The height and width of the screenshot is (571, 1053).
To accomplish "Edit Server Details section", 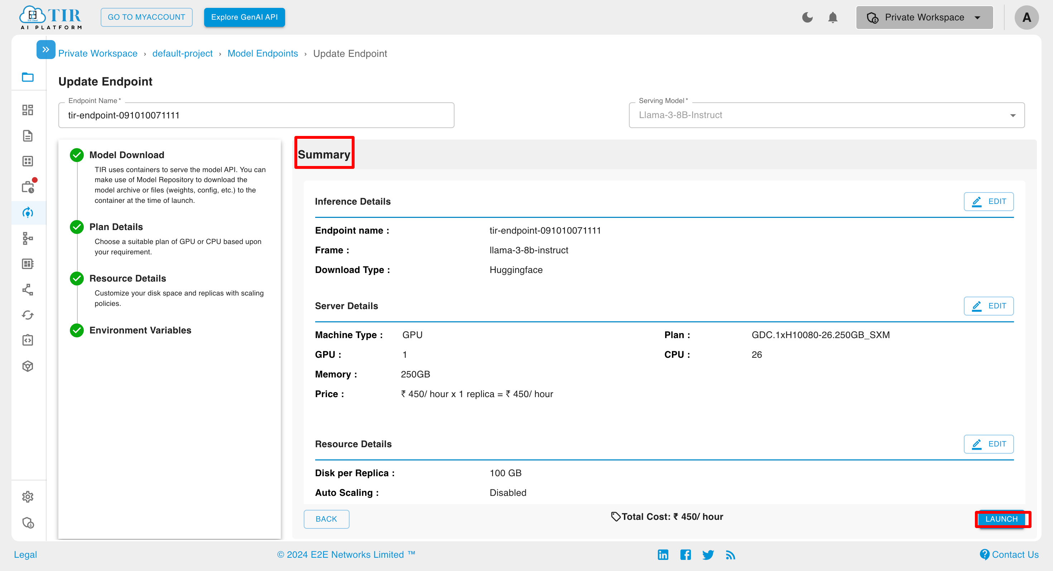I will click(989, 306).
